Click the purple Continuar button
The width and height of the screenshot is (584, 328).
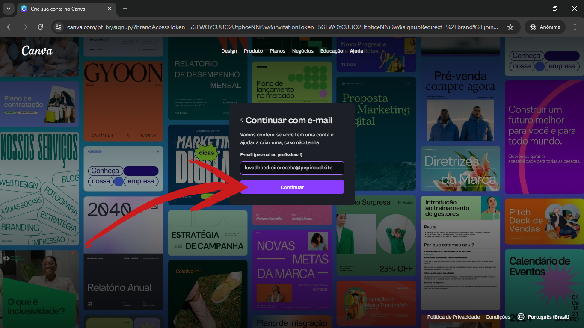pyautogui.click(x=292, y=187)
